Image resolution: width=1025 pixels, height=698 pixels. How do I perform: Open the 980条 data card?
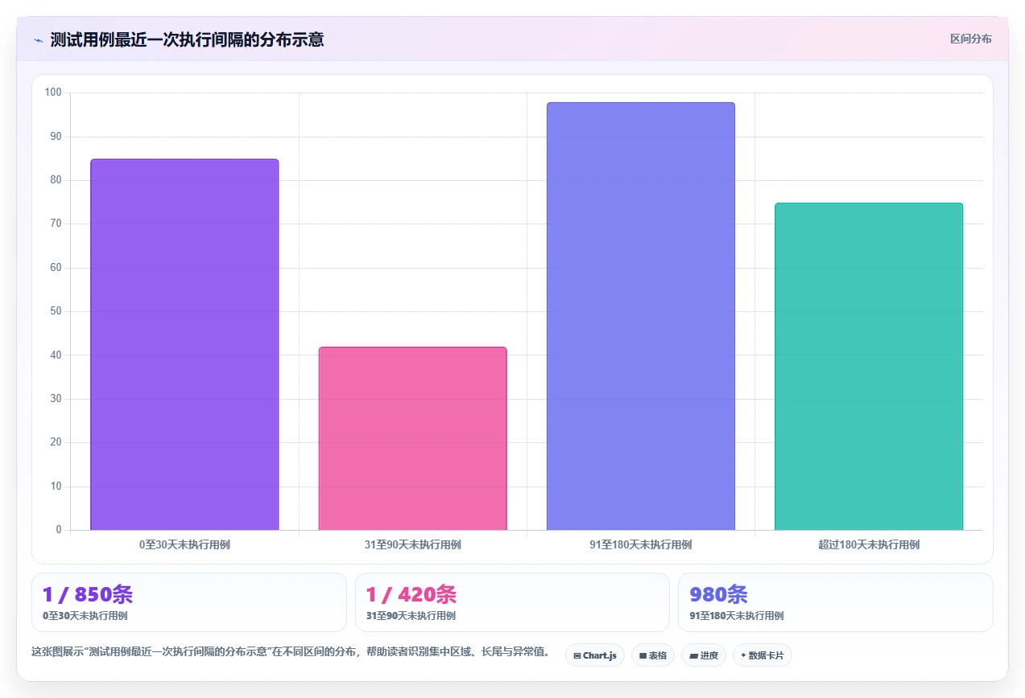click(836, 602)
